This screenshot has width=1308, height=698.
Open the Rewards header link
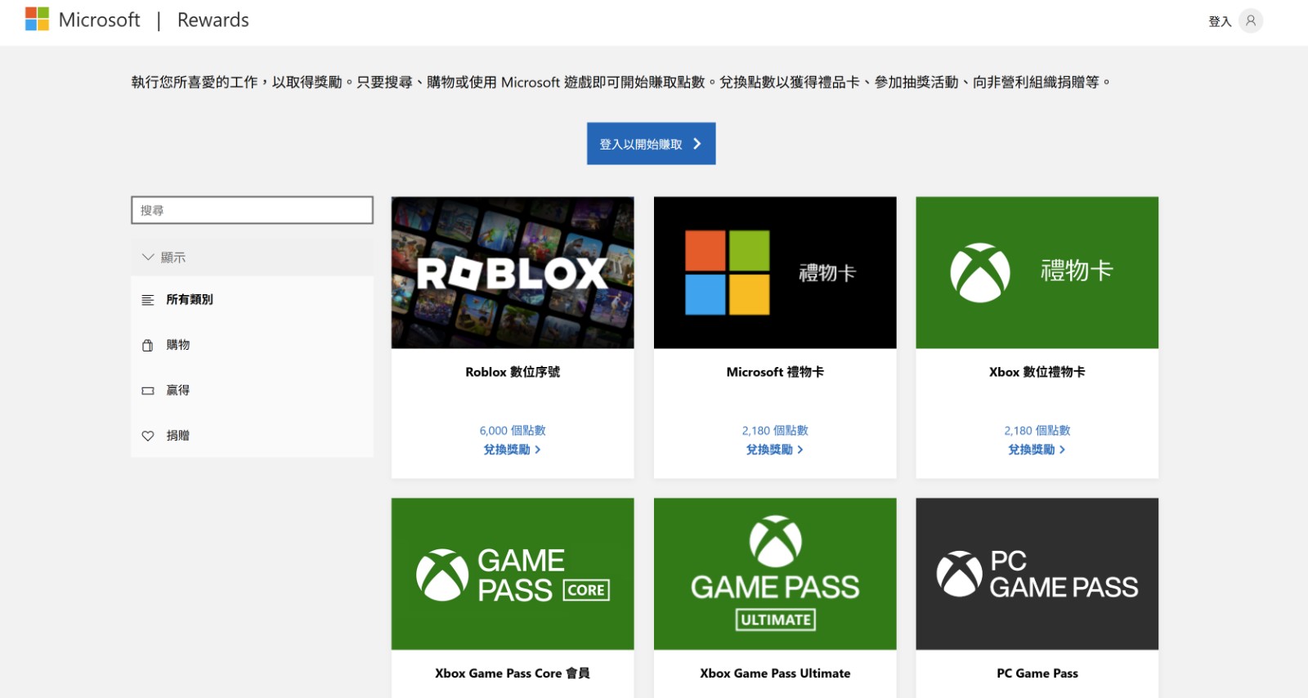pyautogui.click(x=213, y=20)
